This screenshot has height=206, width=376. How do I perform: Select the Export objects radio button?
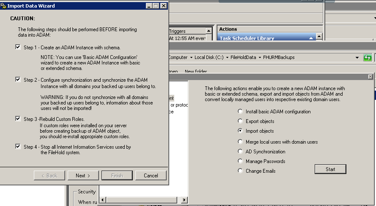[x=240, y=121]
